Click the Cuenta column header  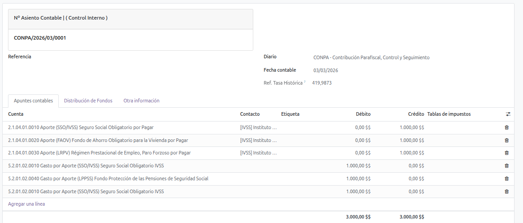16,114
